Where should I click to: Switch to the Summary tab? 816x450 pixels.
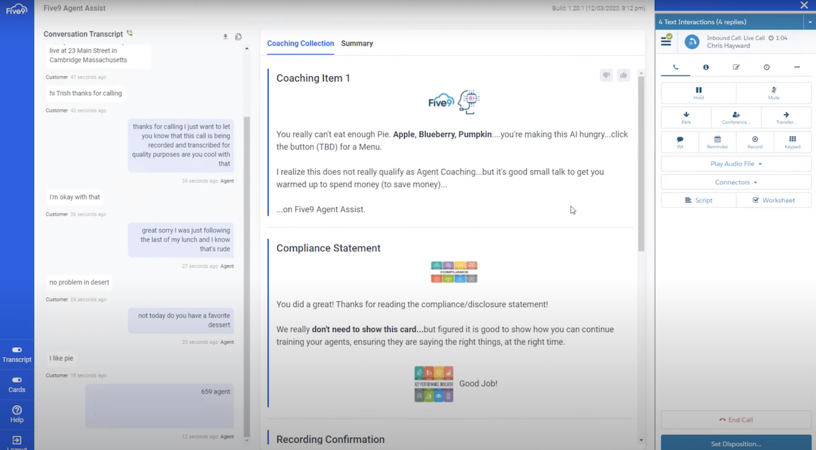pos(357,43)
